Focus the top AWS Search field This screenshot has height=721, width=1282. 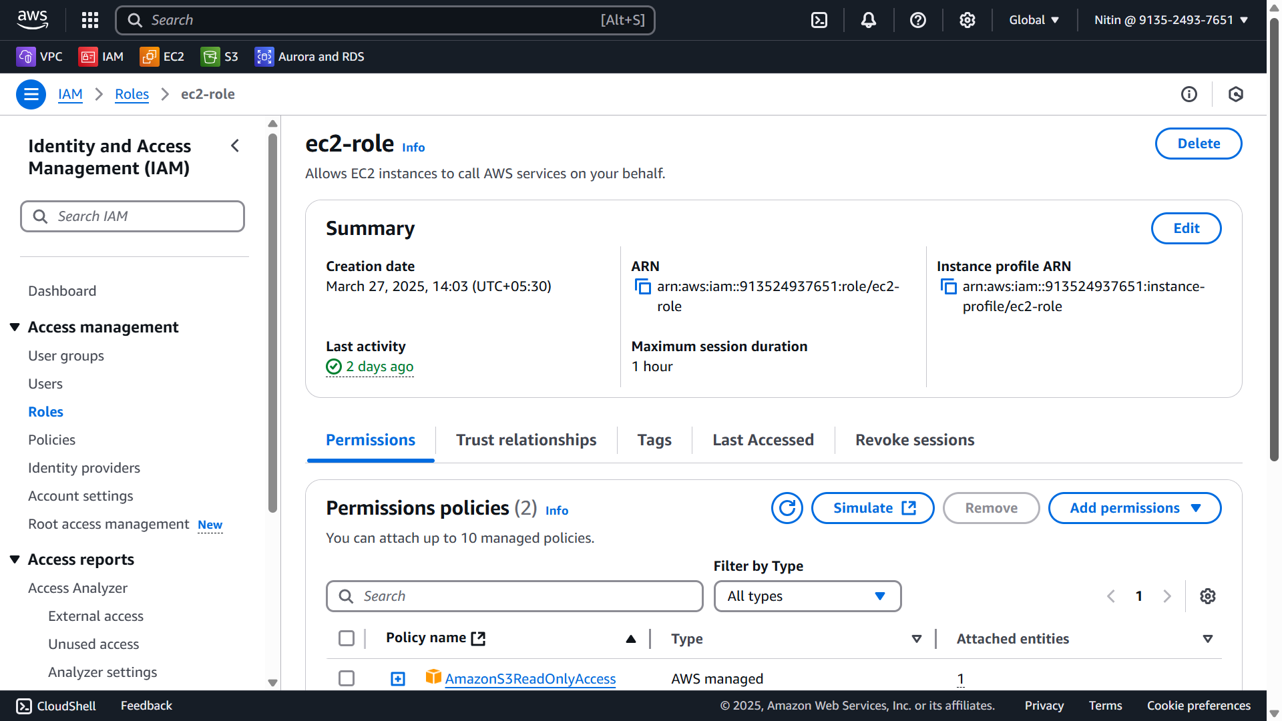[x=385, y=20]
